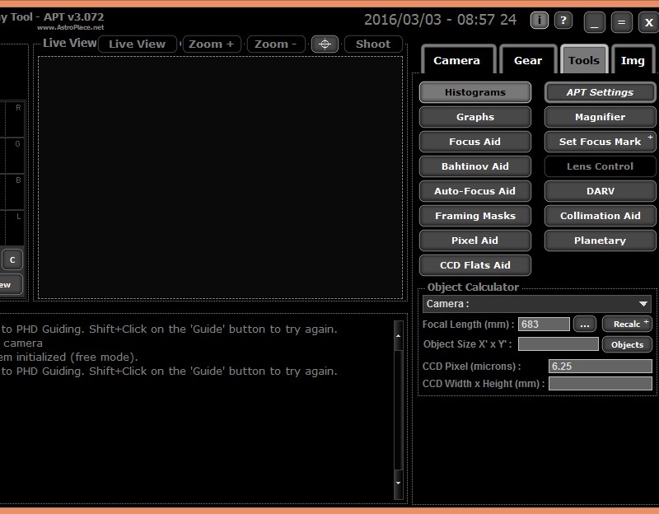Open the help question mark button
Viewport: 659px width, 514px height.
click(563, 20)
